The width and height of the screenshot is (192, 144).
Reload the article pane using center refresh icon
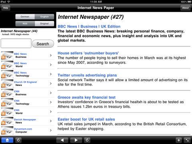click(87, 140)
